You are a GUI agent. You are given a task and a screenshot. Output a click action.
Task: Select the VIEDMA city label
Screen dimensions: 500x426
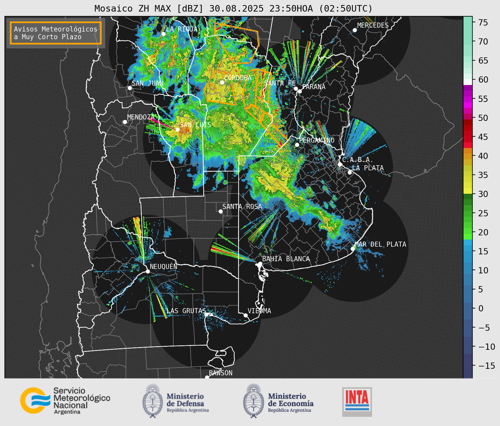point(259,311)
